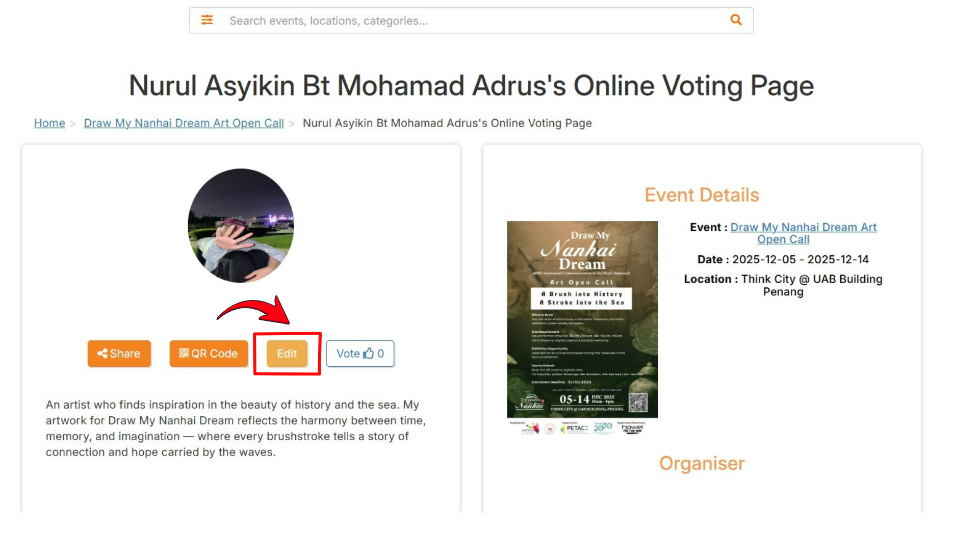The image size is (979, 551).
Task: Click the howei logo under the poster
Action: click(632, 428)
